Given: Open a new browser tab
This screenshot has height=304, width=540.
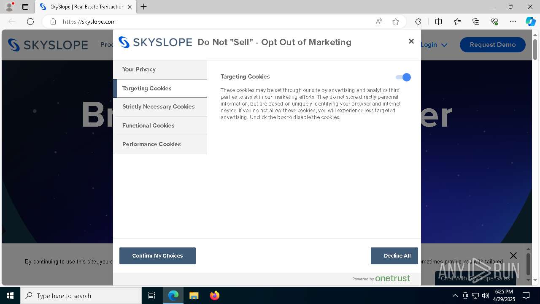Looking at the screenshot, I should coord(144,7).
